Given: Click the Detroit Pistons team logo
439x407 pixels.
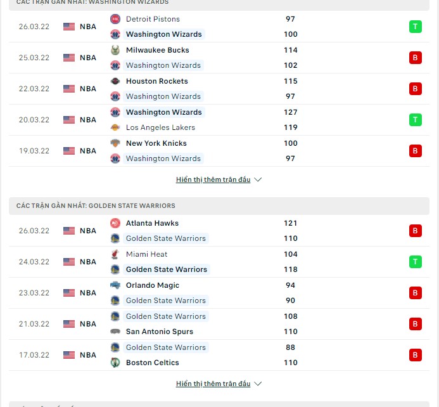Looking at the screenshot, I should [x=115, y=19].
